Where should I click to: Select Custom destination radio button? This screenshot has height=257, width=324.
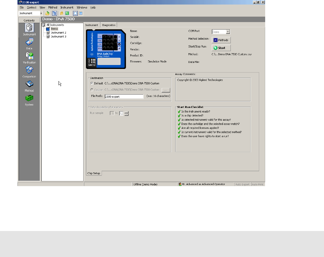[x=92, y=90]
